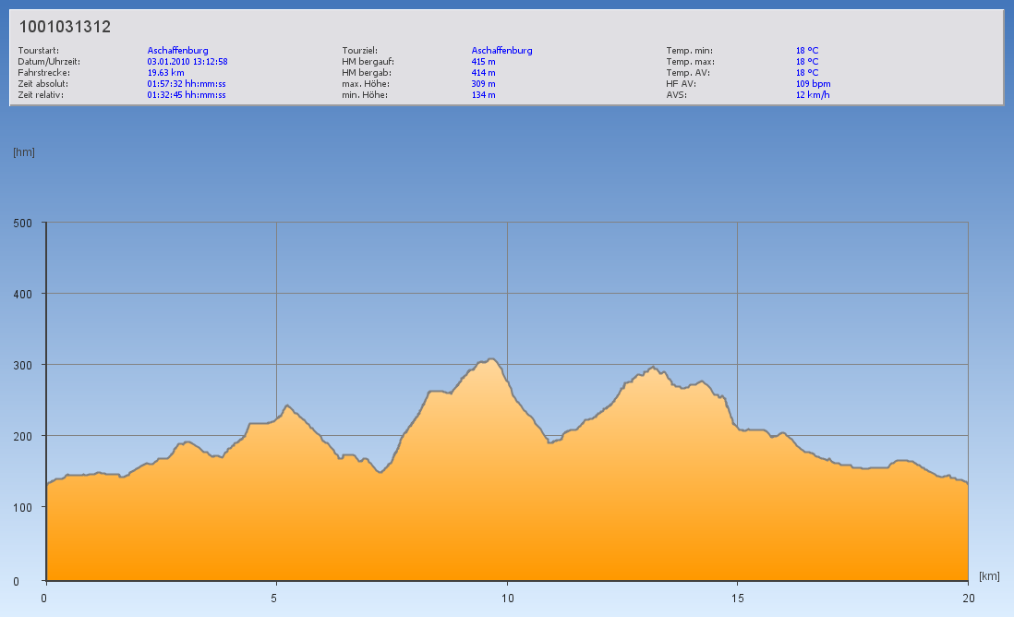This screenshot has height=617, width=1014.
Task: Click the 15 tick label on distance axis
Action: 737,598
